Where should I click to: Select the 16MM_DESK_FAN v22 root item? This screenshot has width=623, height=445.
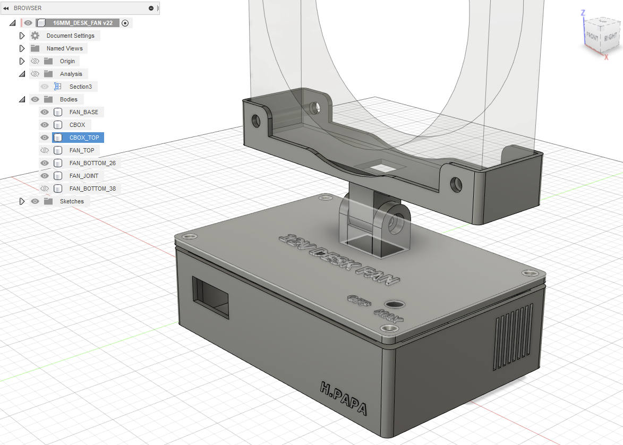point(83,23)
